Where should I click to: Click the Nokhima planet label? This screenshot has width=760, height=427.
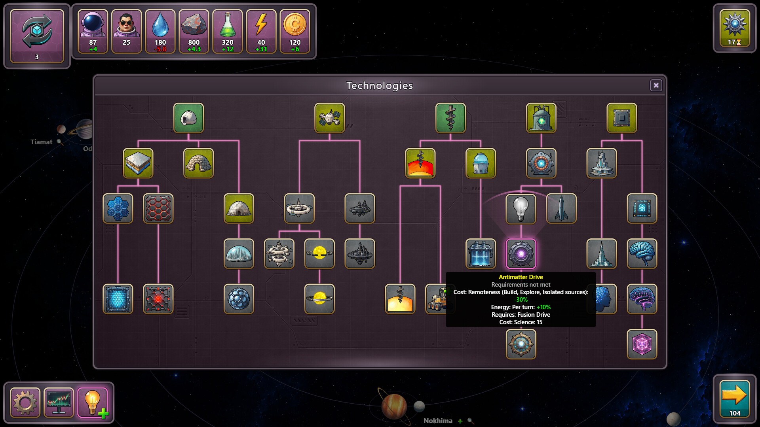[438, 421]
